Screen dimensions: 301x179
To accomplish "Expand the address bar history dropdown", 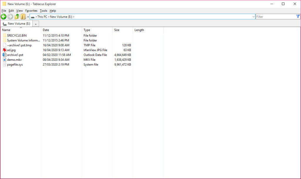I will (x=253, y=17).
